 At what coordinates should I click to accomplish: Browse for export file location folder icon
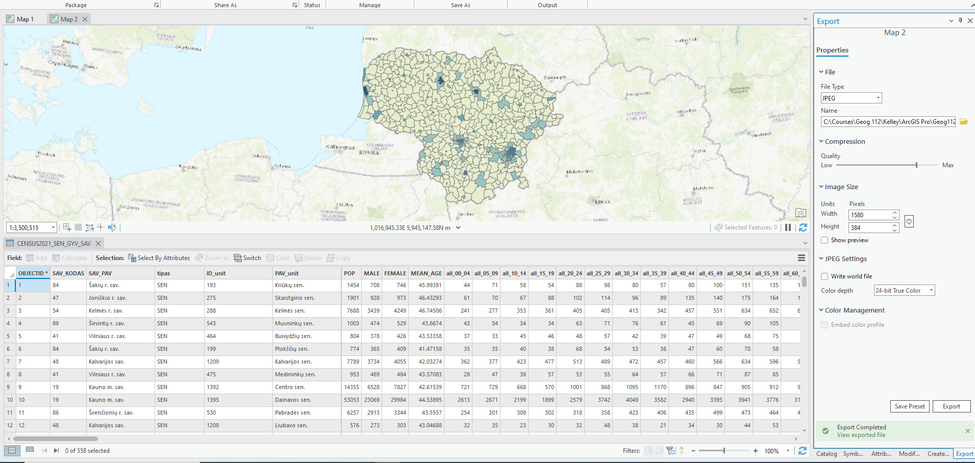(964, 122)
